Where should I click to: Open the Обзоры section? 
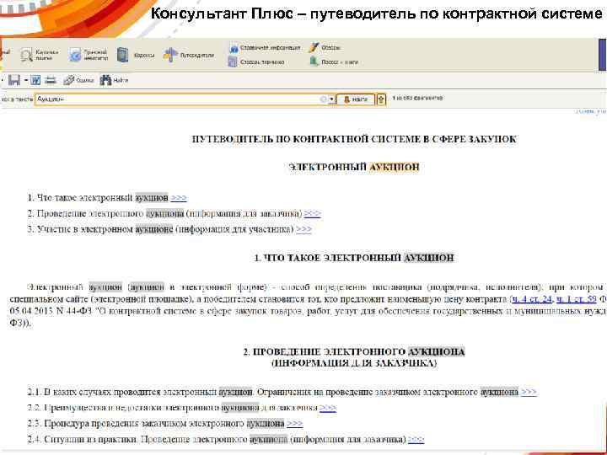[325, 47]
